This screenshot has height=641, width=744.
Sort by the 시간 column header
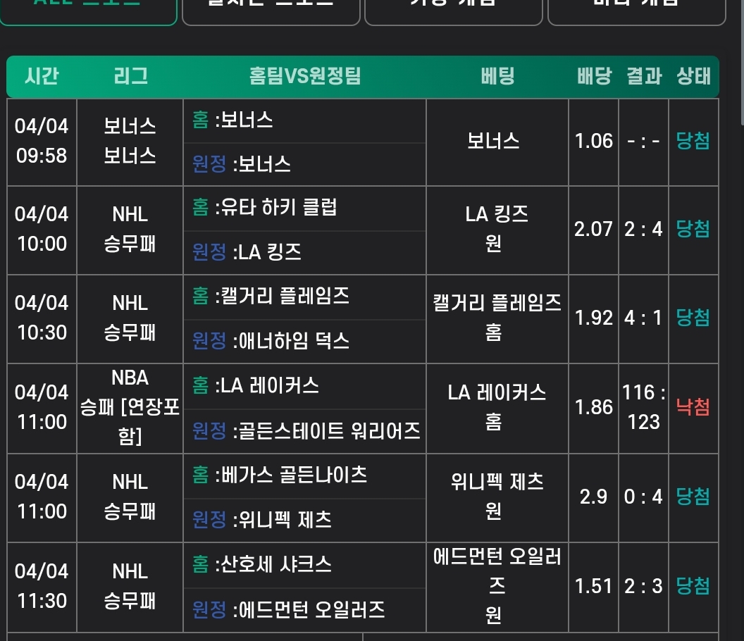[42, 76]
